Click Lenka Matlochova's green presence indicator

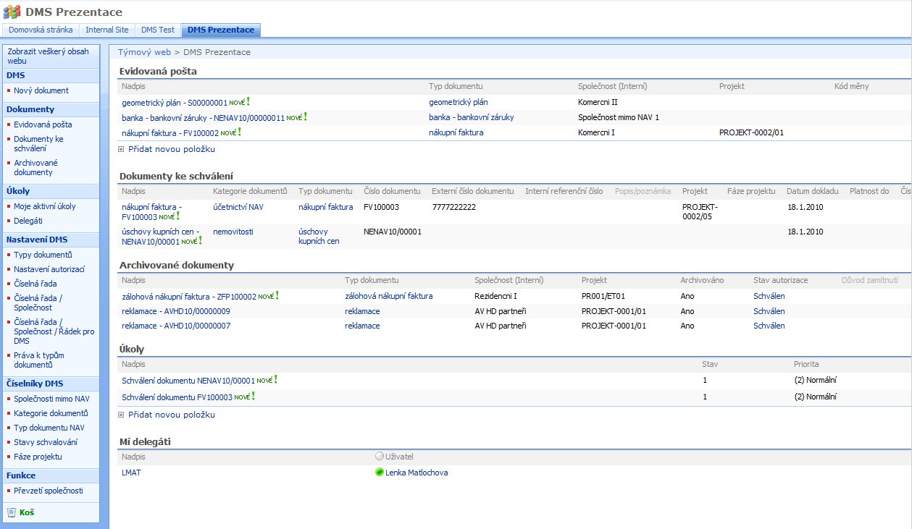[380, 473]
